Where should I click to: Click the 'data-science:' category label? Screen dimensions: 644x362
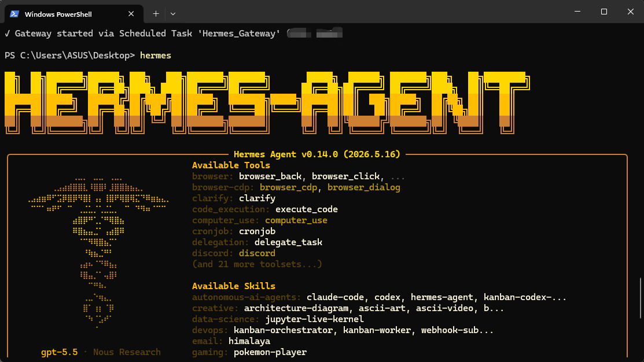coord(226,319)
